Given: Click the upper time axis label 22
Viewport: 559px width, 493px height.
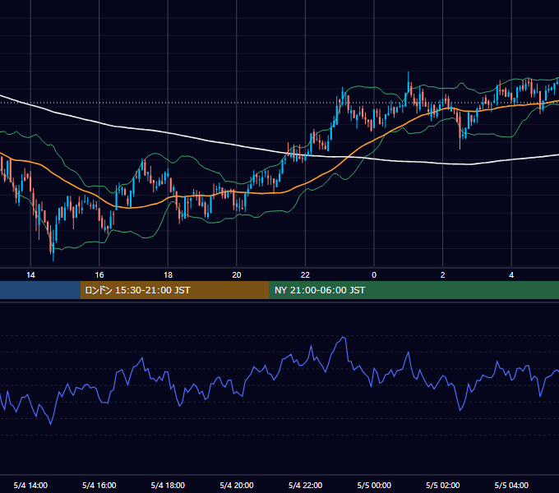Looking at the screenshot, I should [x=305, y=275].
